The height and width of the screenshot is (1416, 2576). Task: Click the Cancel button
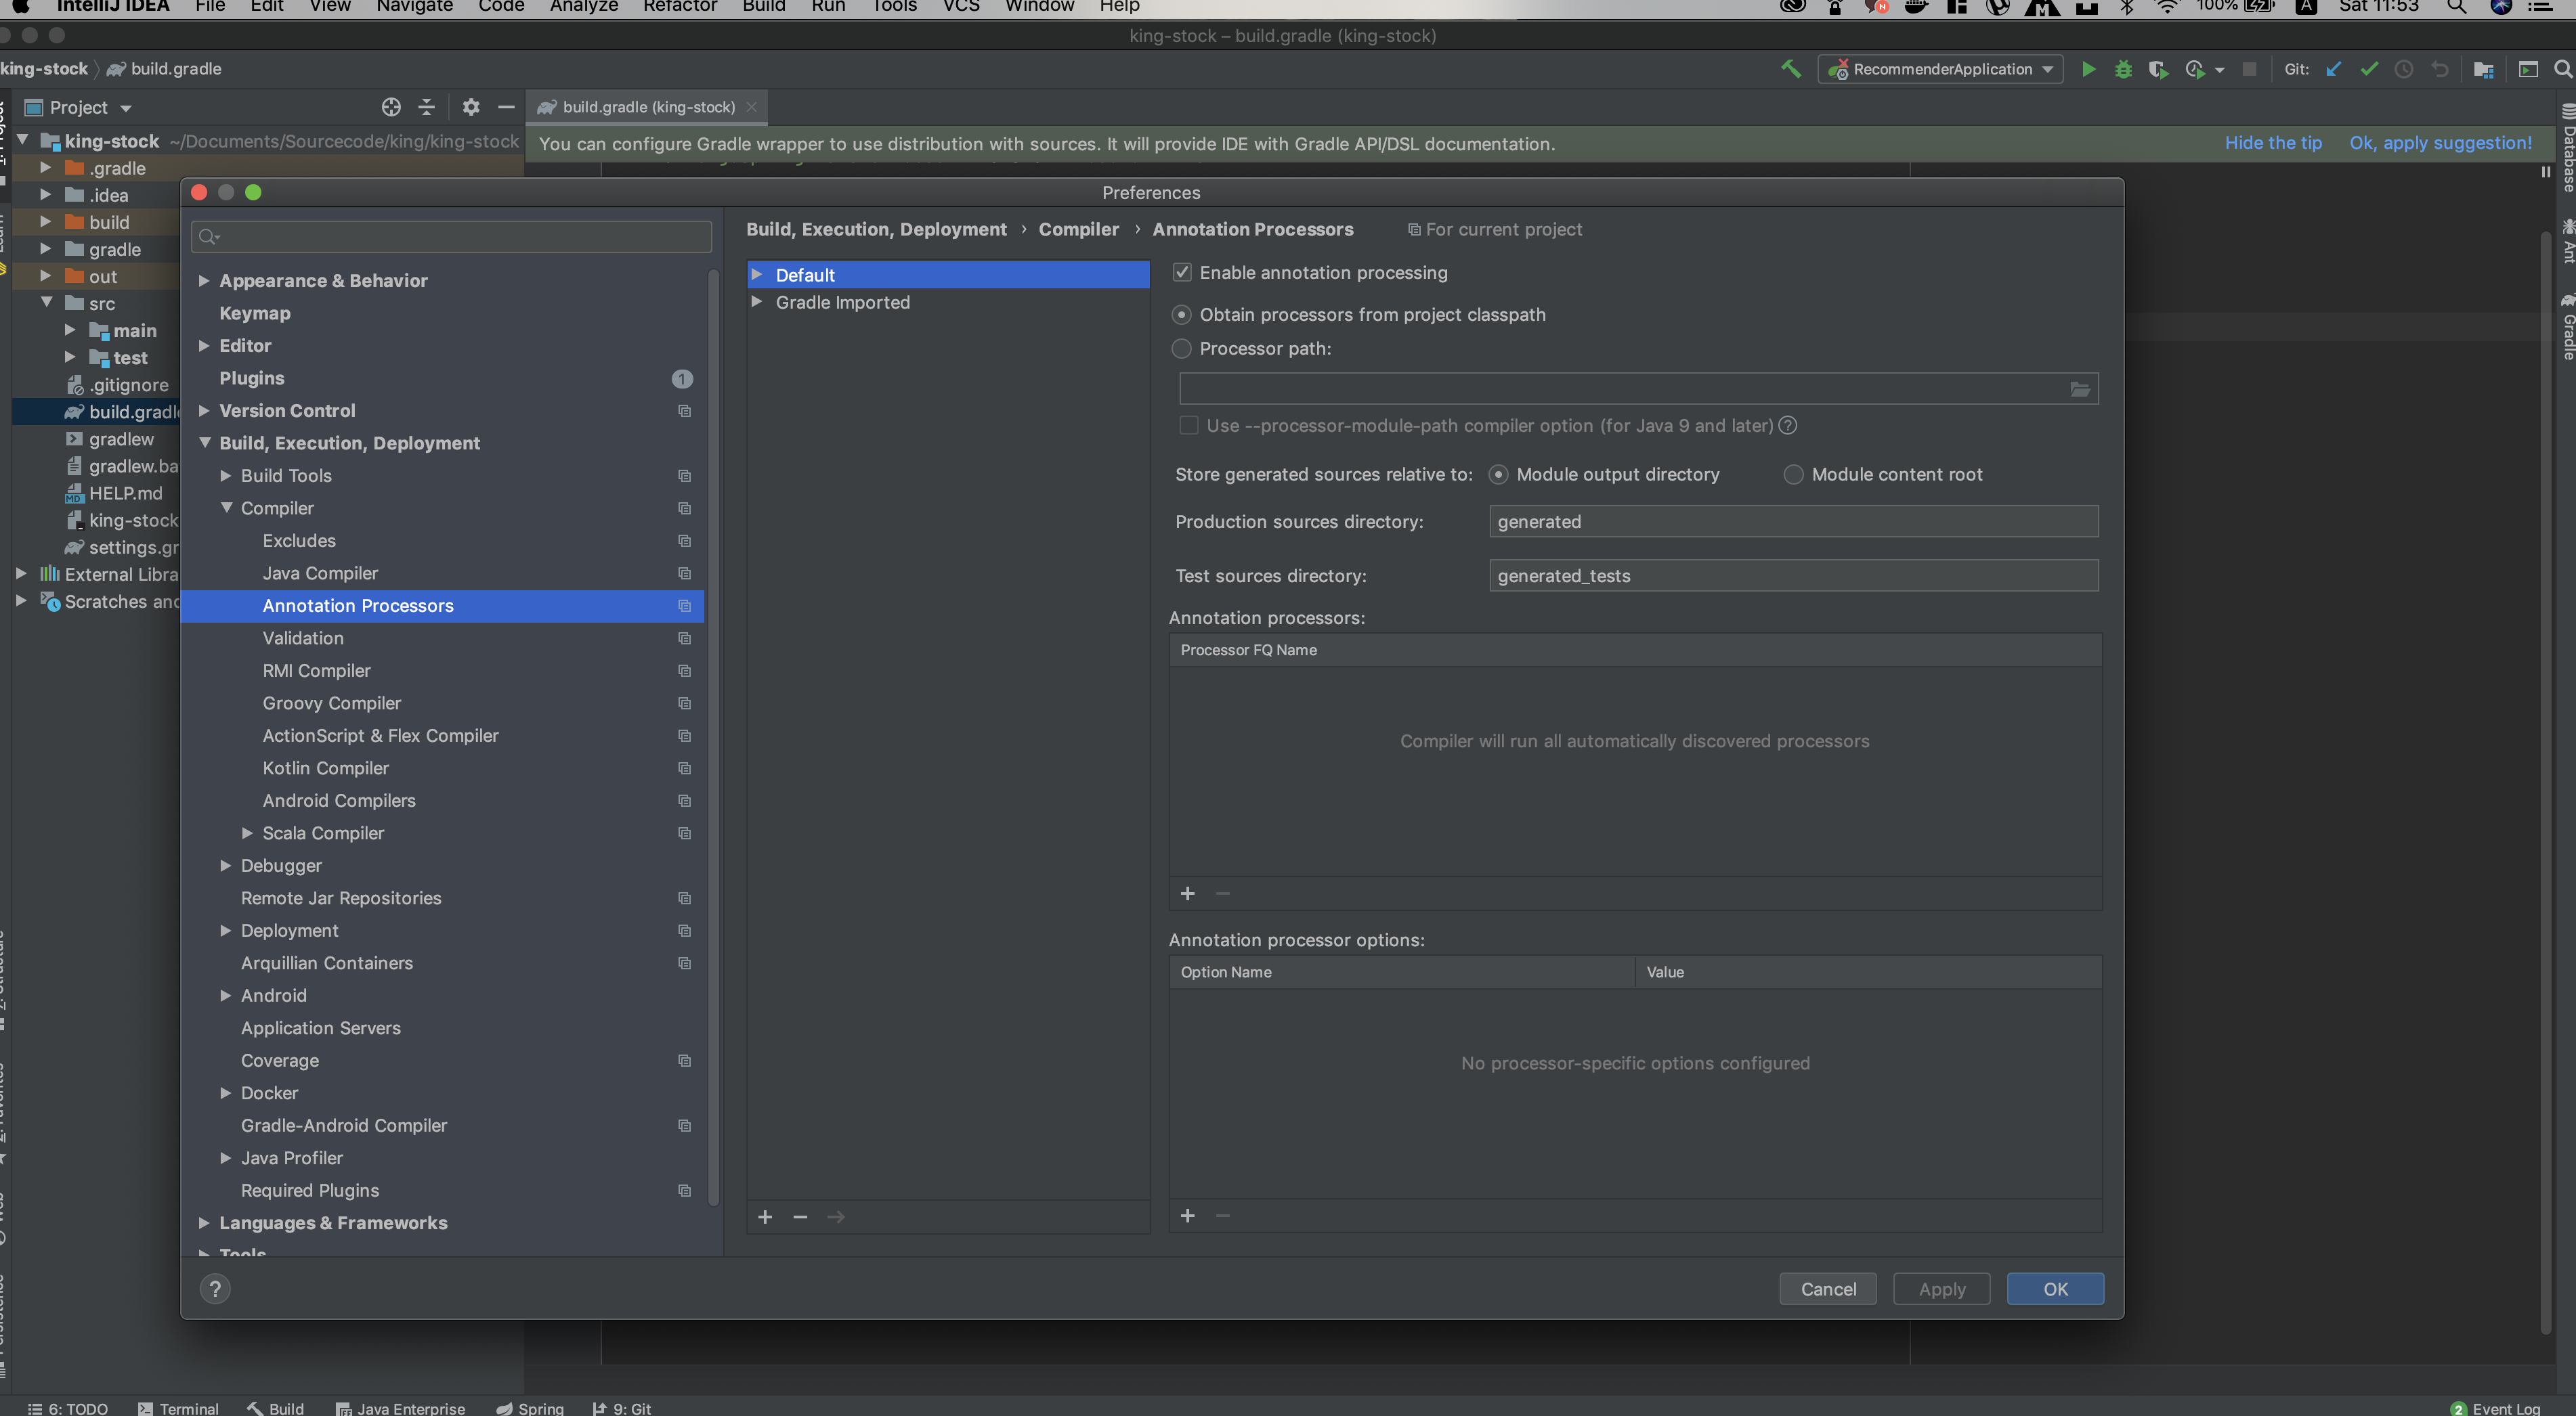click(x=1828, y=1289)
